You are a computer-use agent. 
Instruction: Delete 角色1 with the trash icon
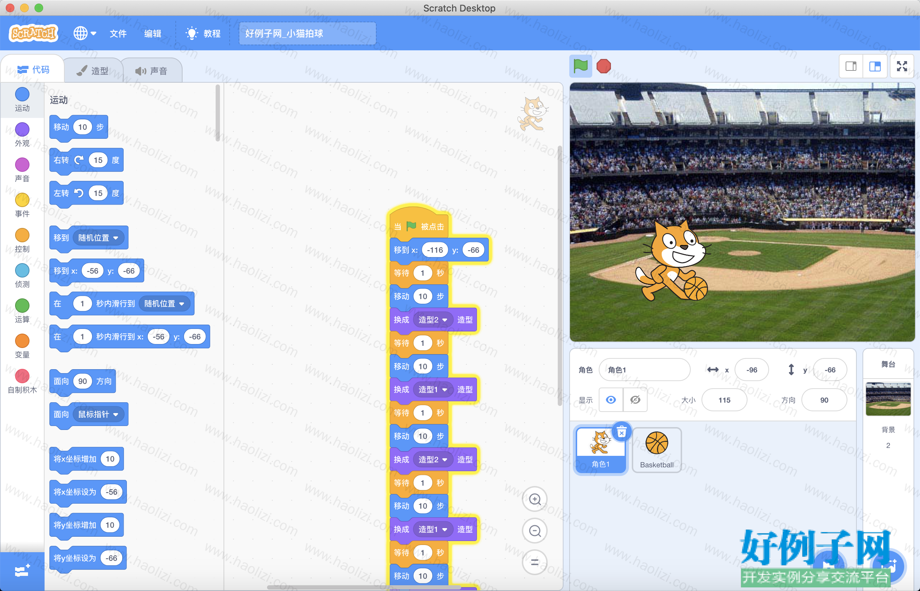(621, 432)
